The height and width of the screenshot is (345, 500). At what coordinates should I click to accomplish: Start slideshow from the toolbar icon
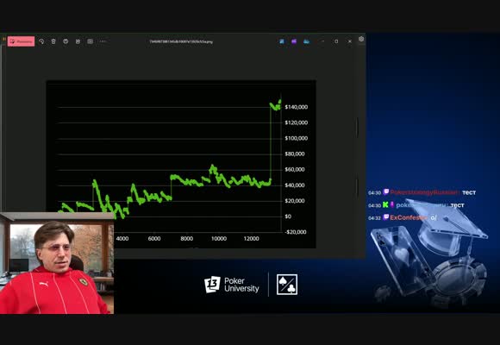tap(91, 41)
